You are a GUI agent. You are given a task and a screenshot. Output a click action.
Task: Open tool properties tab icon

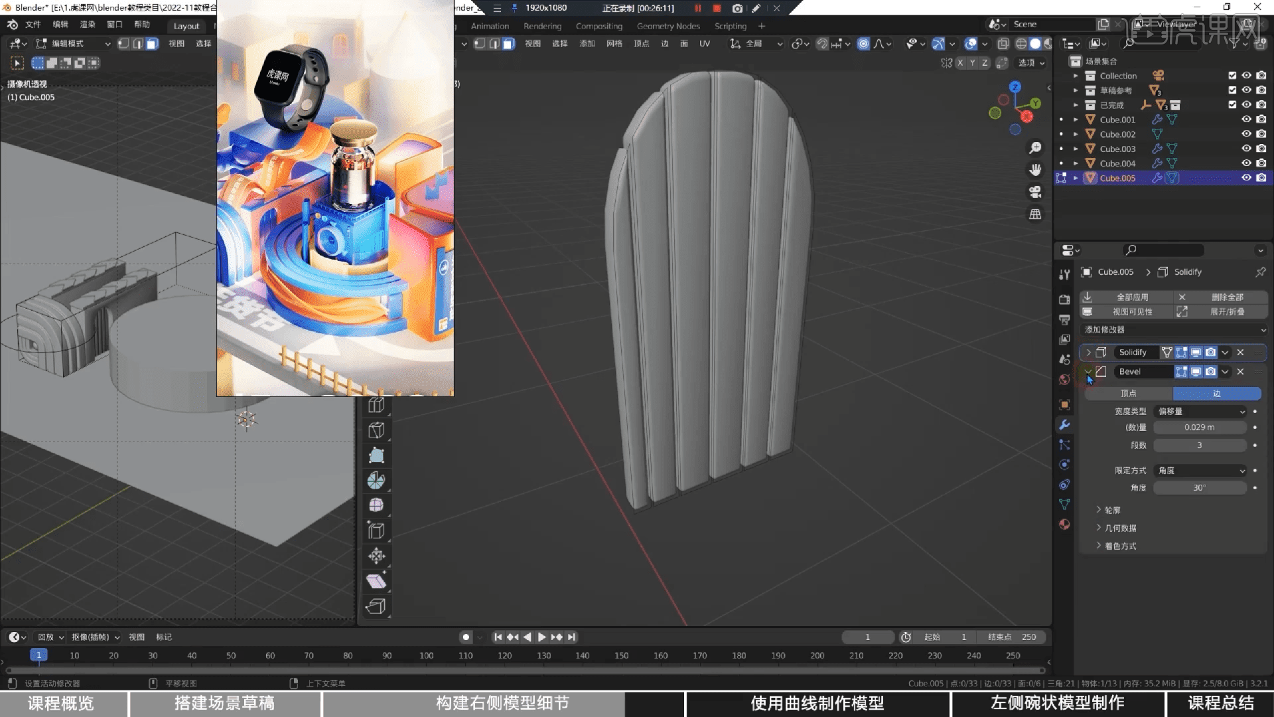click(x=1064, y=274)
